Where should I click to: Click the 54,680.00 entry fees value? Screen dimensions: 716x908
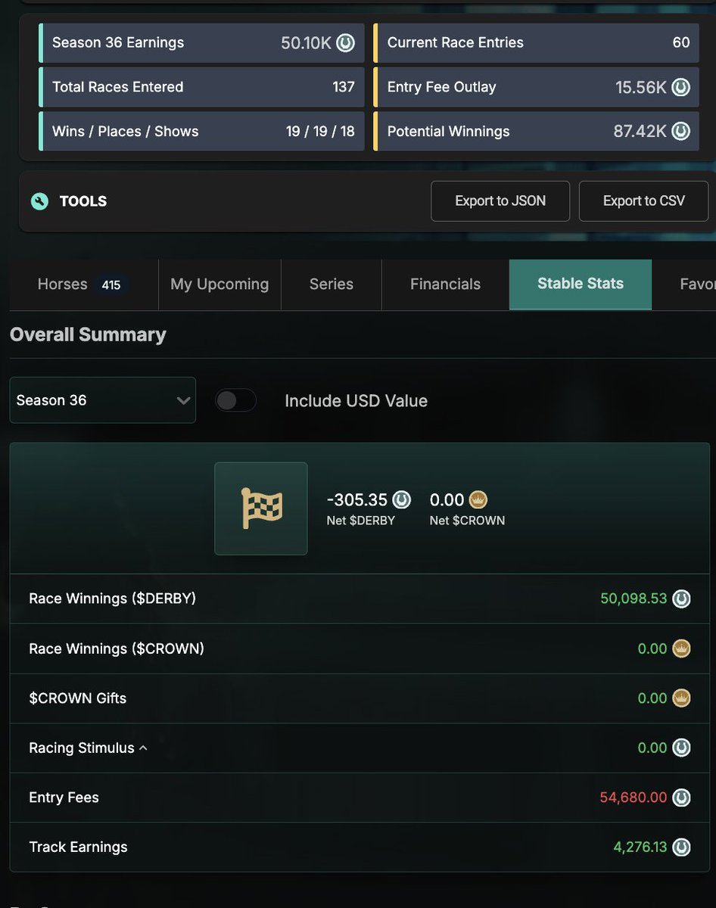click(634, 798)
